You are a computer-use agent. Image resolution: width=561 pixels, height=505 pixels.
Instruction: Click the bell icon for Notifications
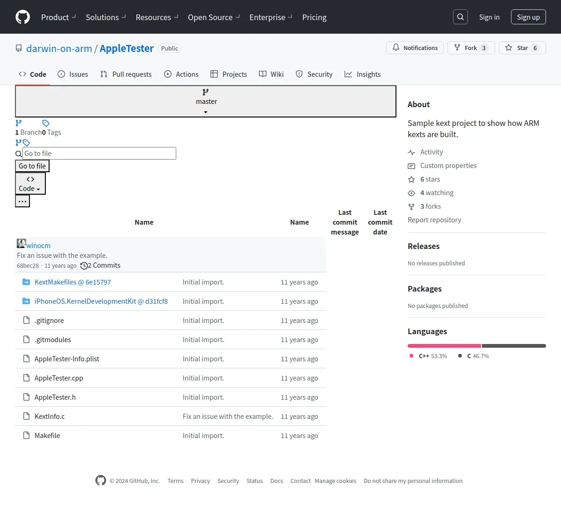pos(396,48)
